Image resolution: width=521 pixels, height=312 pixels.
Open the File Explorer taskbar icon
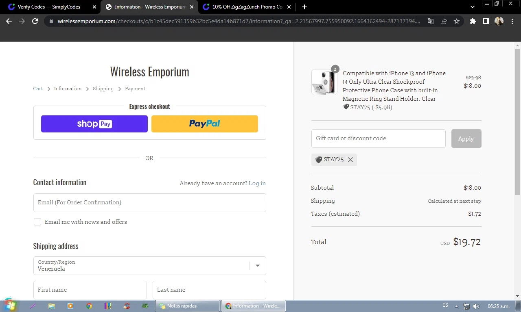tap(52, 306)
